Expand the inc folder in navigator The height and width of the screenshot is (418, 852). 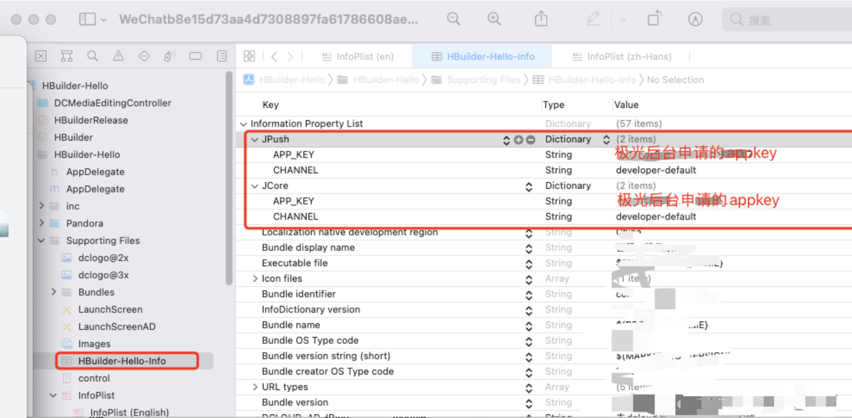click(x=42, y=206)
